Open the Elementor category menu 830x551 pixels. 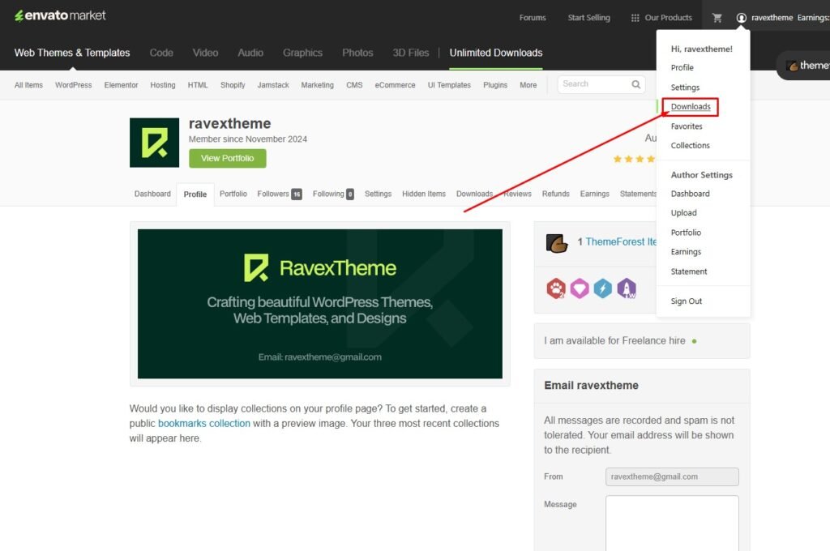coord(121,85)
